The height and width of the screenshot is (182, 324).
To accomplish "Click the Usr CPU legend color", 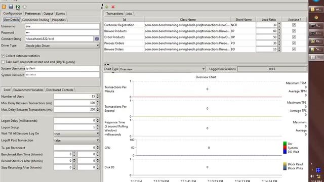I will [285, 144].
